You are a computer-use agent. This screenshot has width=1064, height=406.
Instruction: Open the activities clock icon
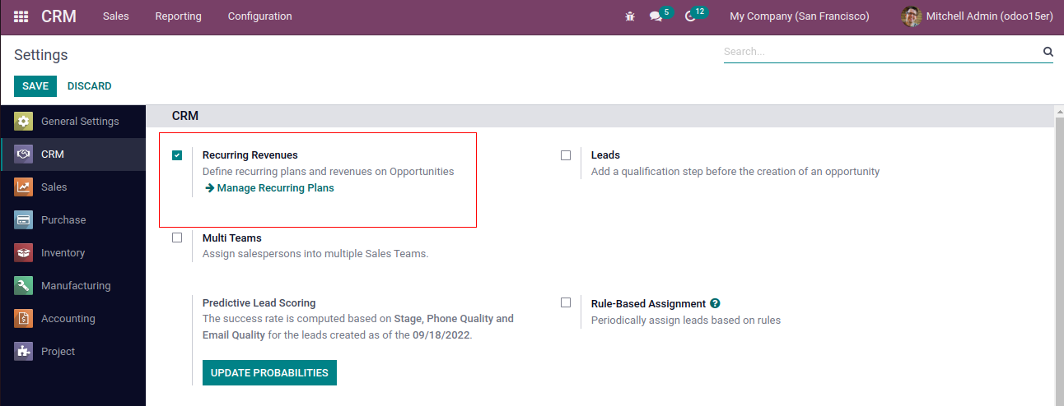(690, 16)
